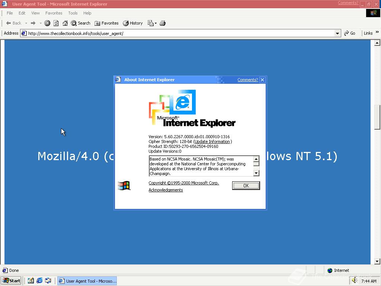Screen dimensions: 381x286
Task: Expand the Edit icon dropdown arrow
Action: click(x=156, y=23)
